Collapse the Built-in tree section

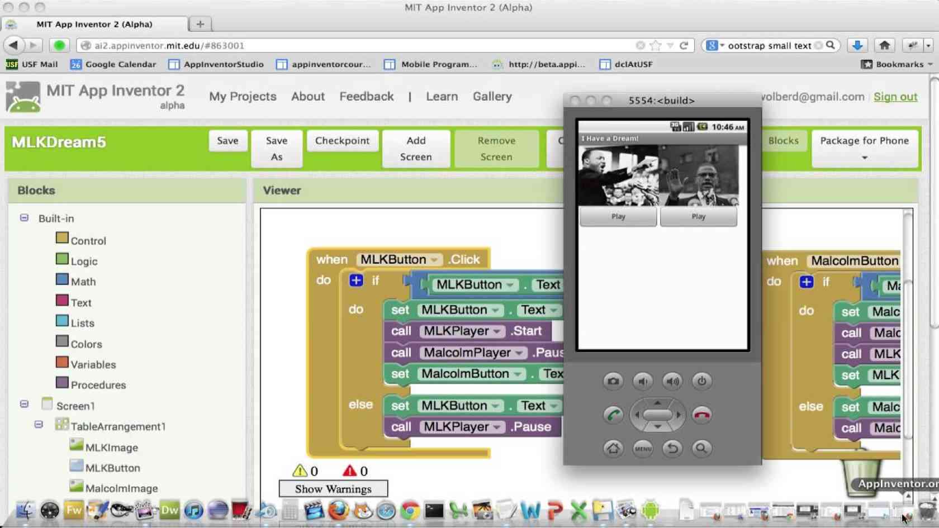[x=24, y=217]
